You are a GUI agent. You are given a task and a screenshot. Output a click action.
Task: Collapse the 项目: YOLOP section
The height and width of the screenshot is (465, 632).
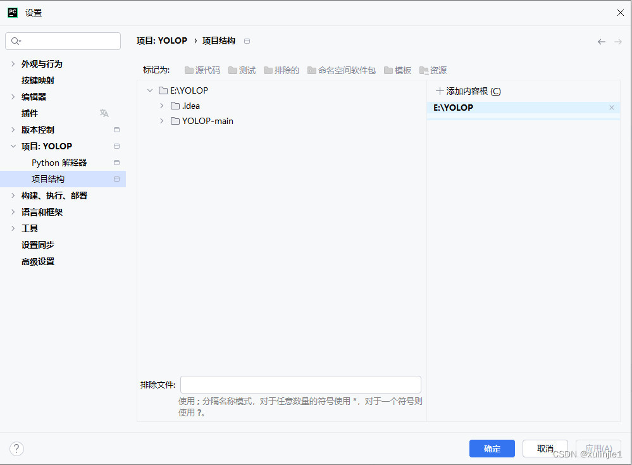[x=13, y=146]
